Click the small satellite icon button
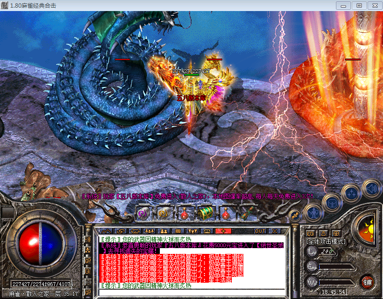This screenshot has height=299, width=383. (x=296, y=216)
